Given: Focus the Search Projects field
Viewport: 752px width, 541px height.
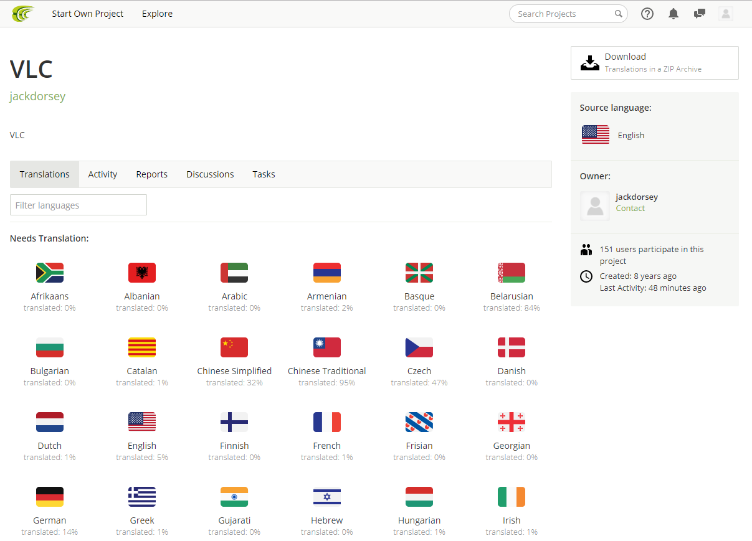Looking at the screenshot, I should [568, 14].
